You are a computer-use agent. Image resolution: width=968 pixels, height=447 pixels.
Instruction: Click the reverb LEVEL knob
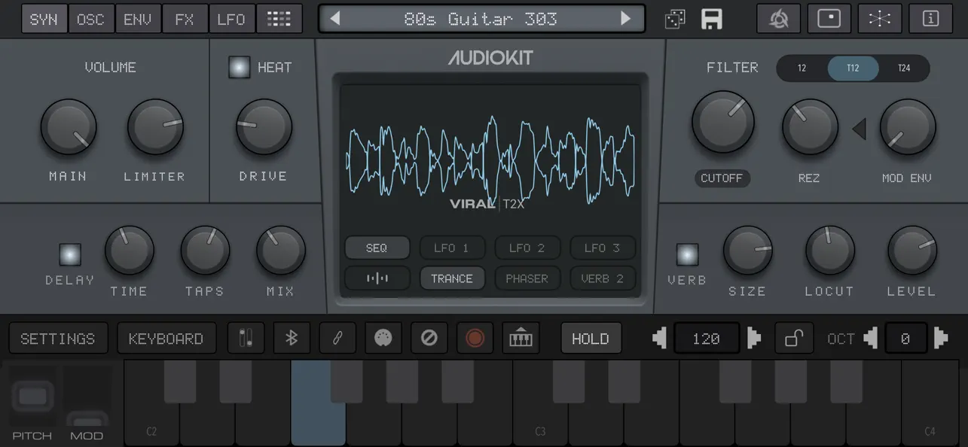point(912,251)
